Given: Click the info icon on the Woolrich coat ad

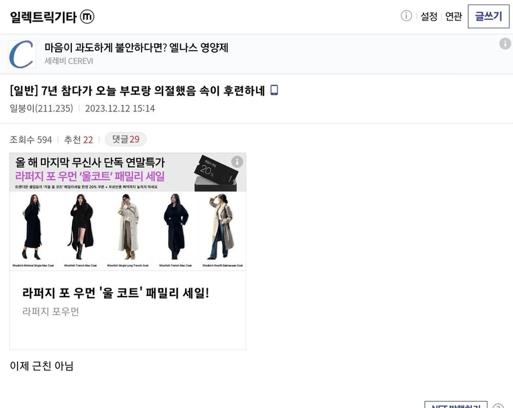Looking at the screenshot, I should point(238,160).
